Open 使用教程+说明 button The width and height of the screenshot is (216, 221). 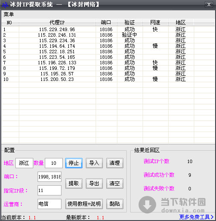(x=84, y=204)
